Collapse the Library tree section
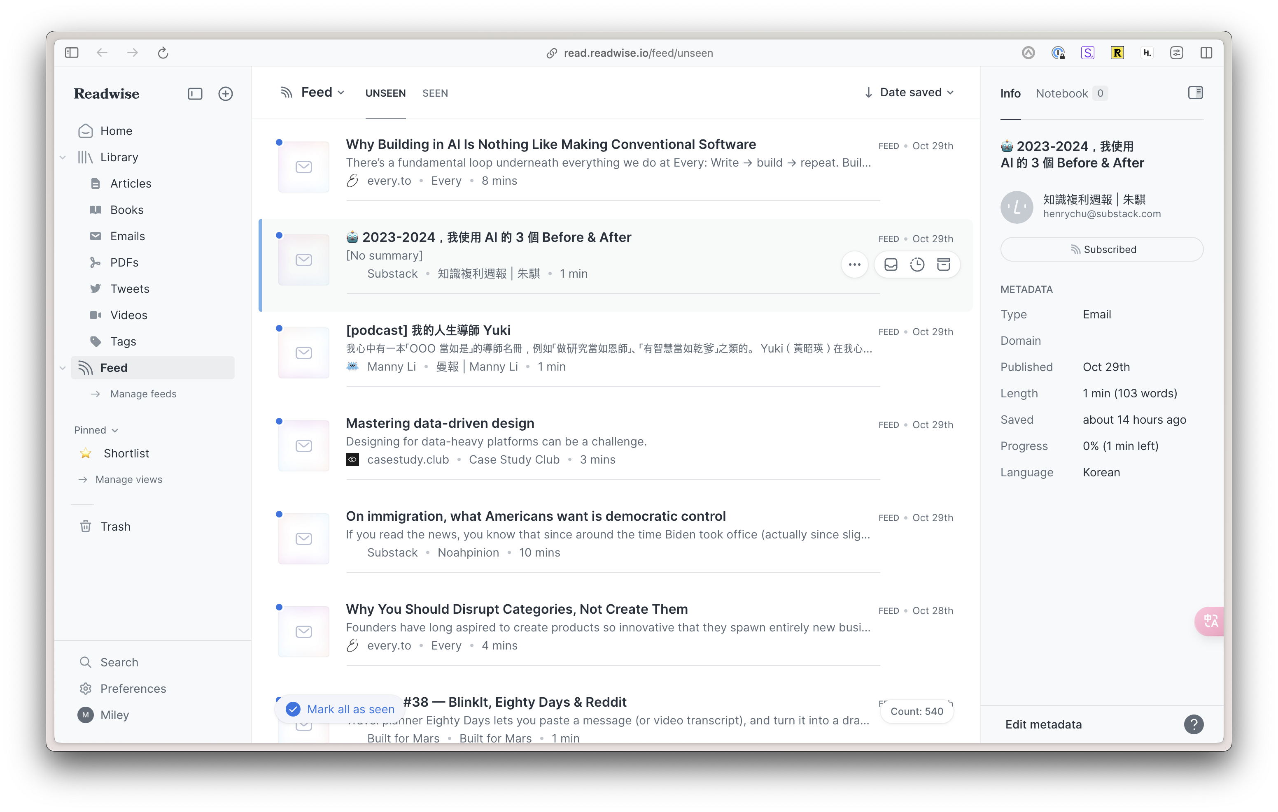Viewport: 1278px width, 812px height. pos(63,158)
